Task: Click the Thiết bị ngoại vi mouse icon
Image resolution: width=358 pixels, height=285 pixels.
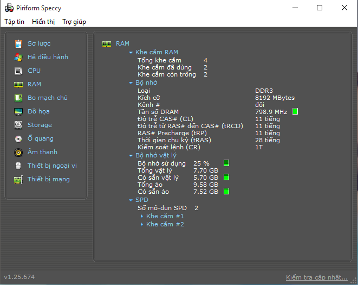Action: 18,166
